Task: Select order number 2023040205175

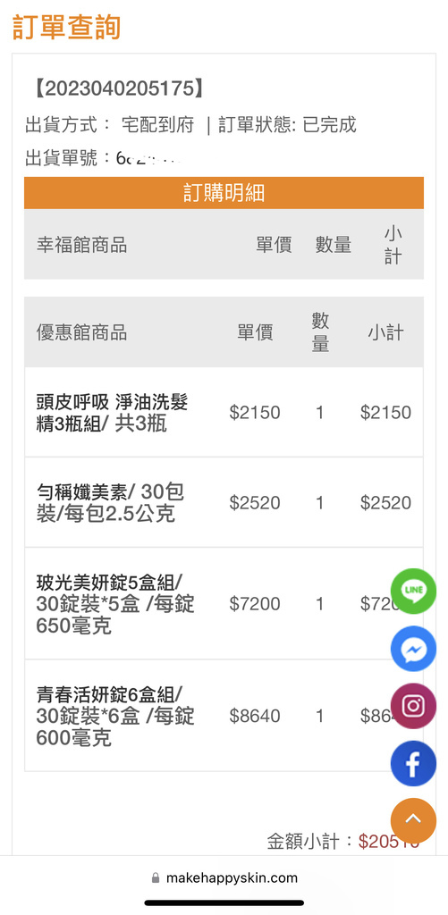Action: (119, 88)
